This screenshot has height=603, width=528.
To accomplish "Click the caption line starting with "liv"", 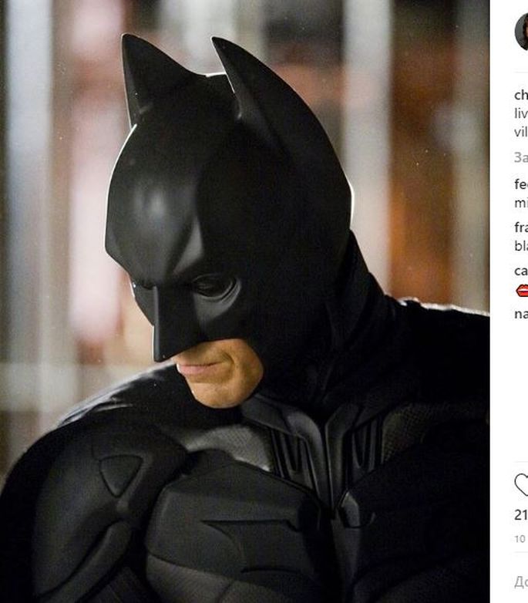I will pos(521,114).
